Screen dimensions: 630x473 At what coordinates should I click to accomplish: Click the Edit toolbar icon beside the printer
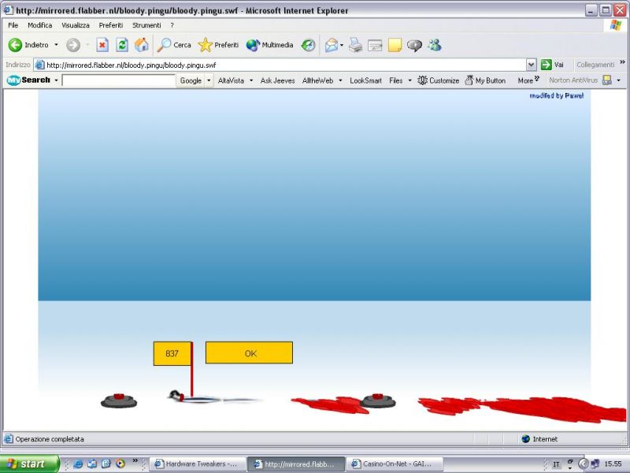(x=375, y=46)
